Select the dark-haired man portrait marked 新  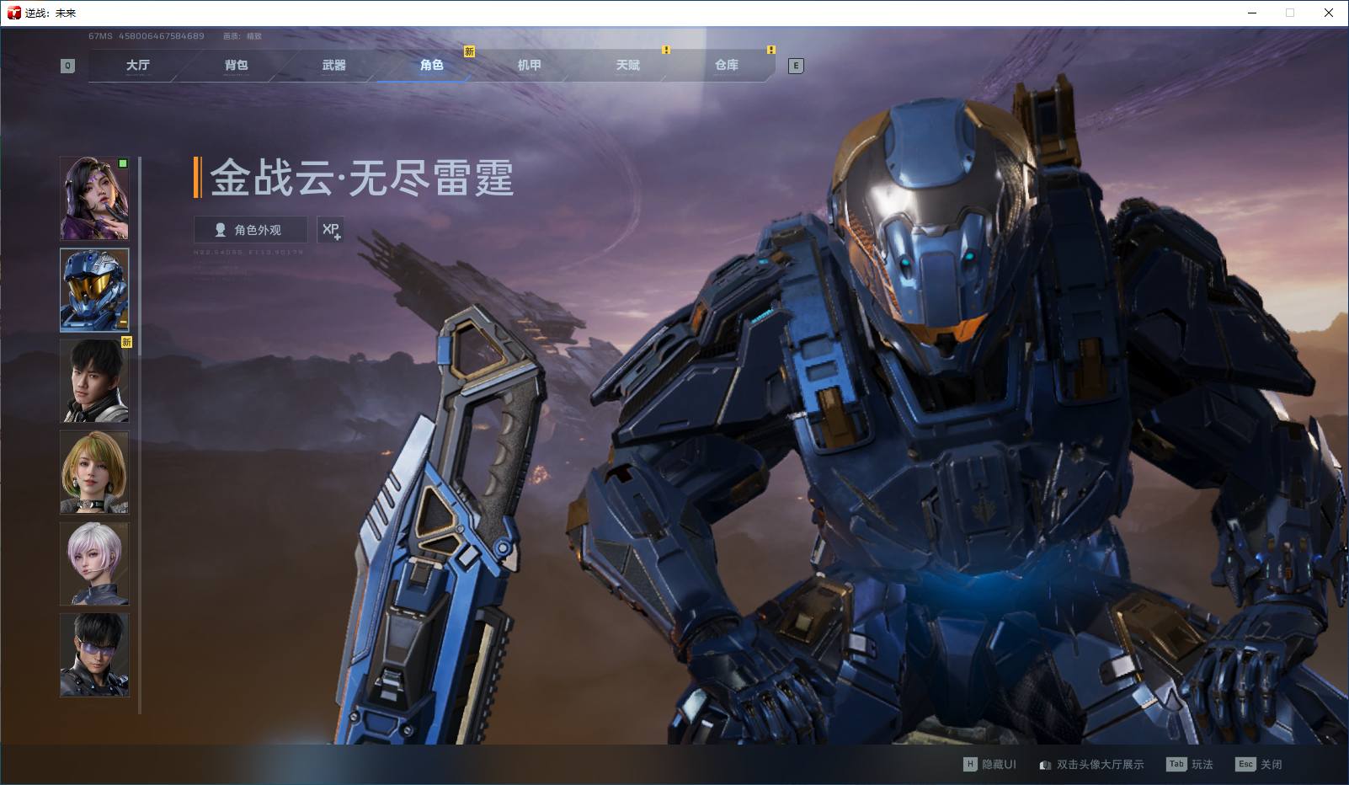[x=94, y=381]
